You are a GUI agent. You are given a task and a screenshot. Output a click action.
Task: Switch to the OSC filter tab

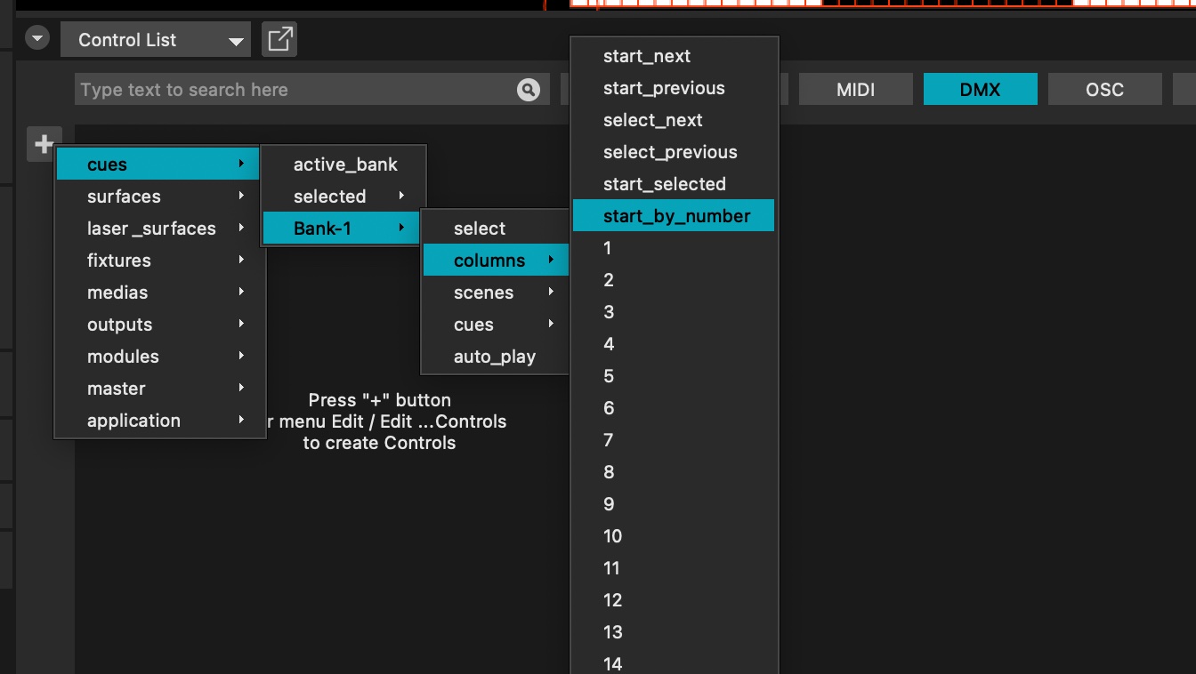point(1105,90)
